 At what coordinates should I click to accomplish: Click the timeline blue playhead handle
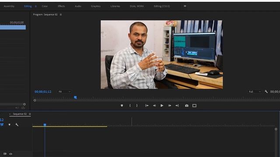(45, 125)
